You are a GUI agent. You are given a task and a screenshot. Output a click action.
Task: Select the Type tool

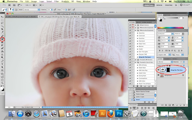(x=2, y=64)
